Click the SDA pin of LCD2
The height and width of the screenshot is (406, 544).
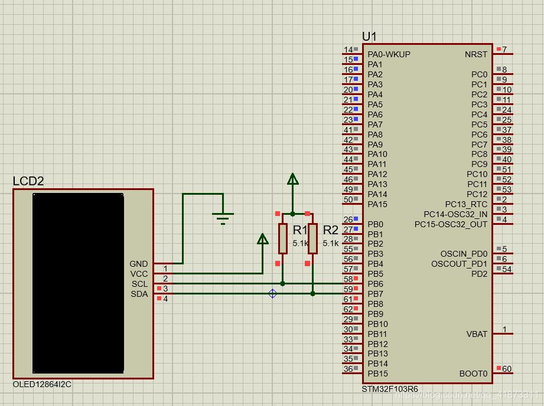click(x=139, y=294)
